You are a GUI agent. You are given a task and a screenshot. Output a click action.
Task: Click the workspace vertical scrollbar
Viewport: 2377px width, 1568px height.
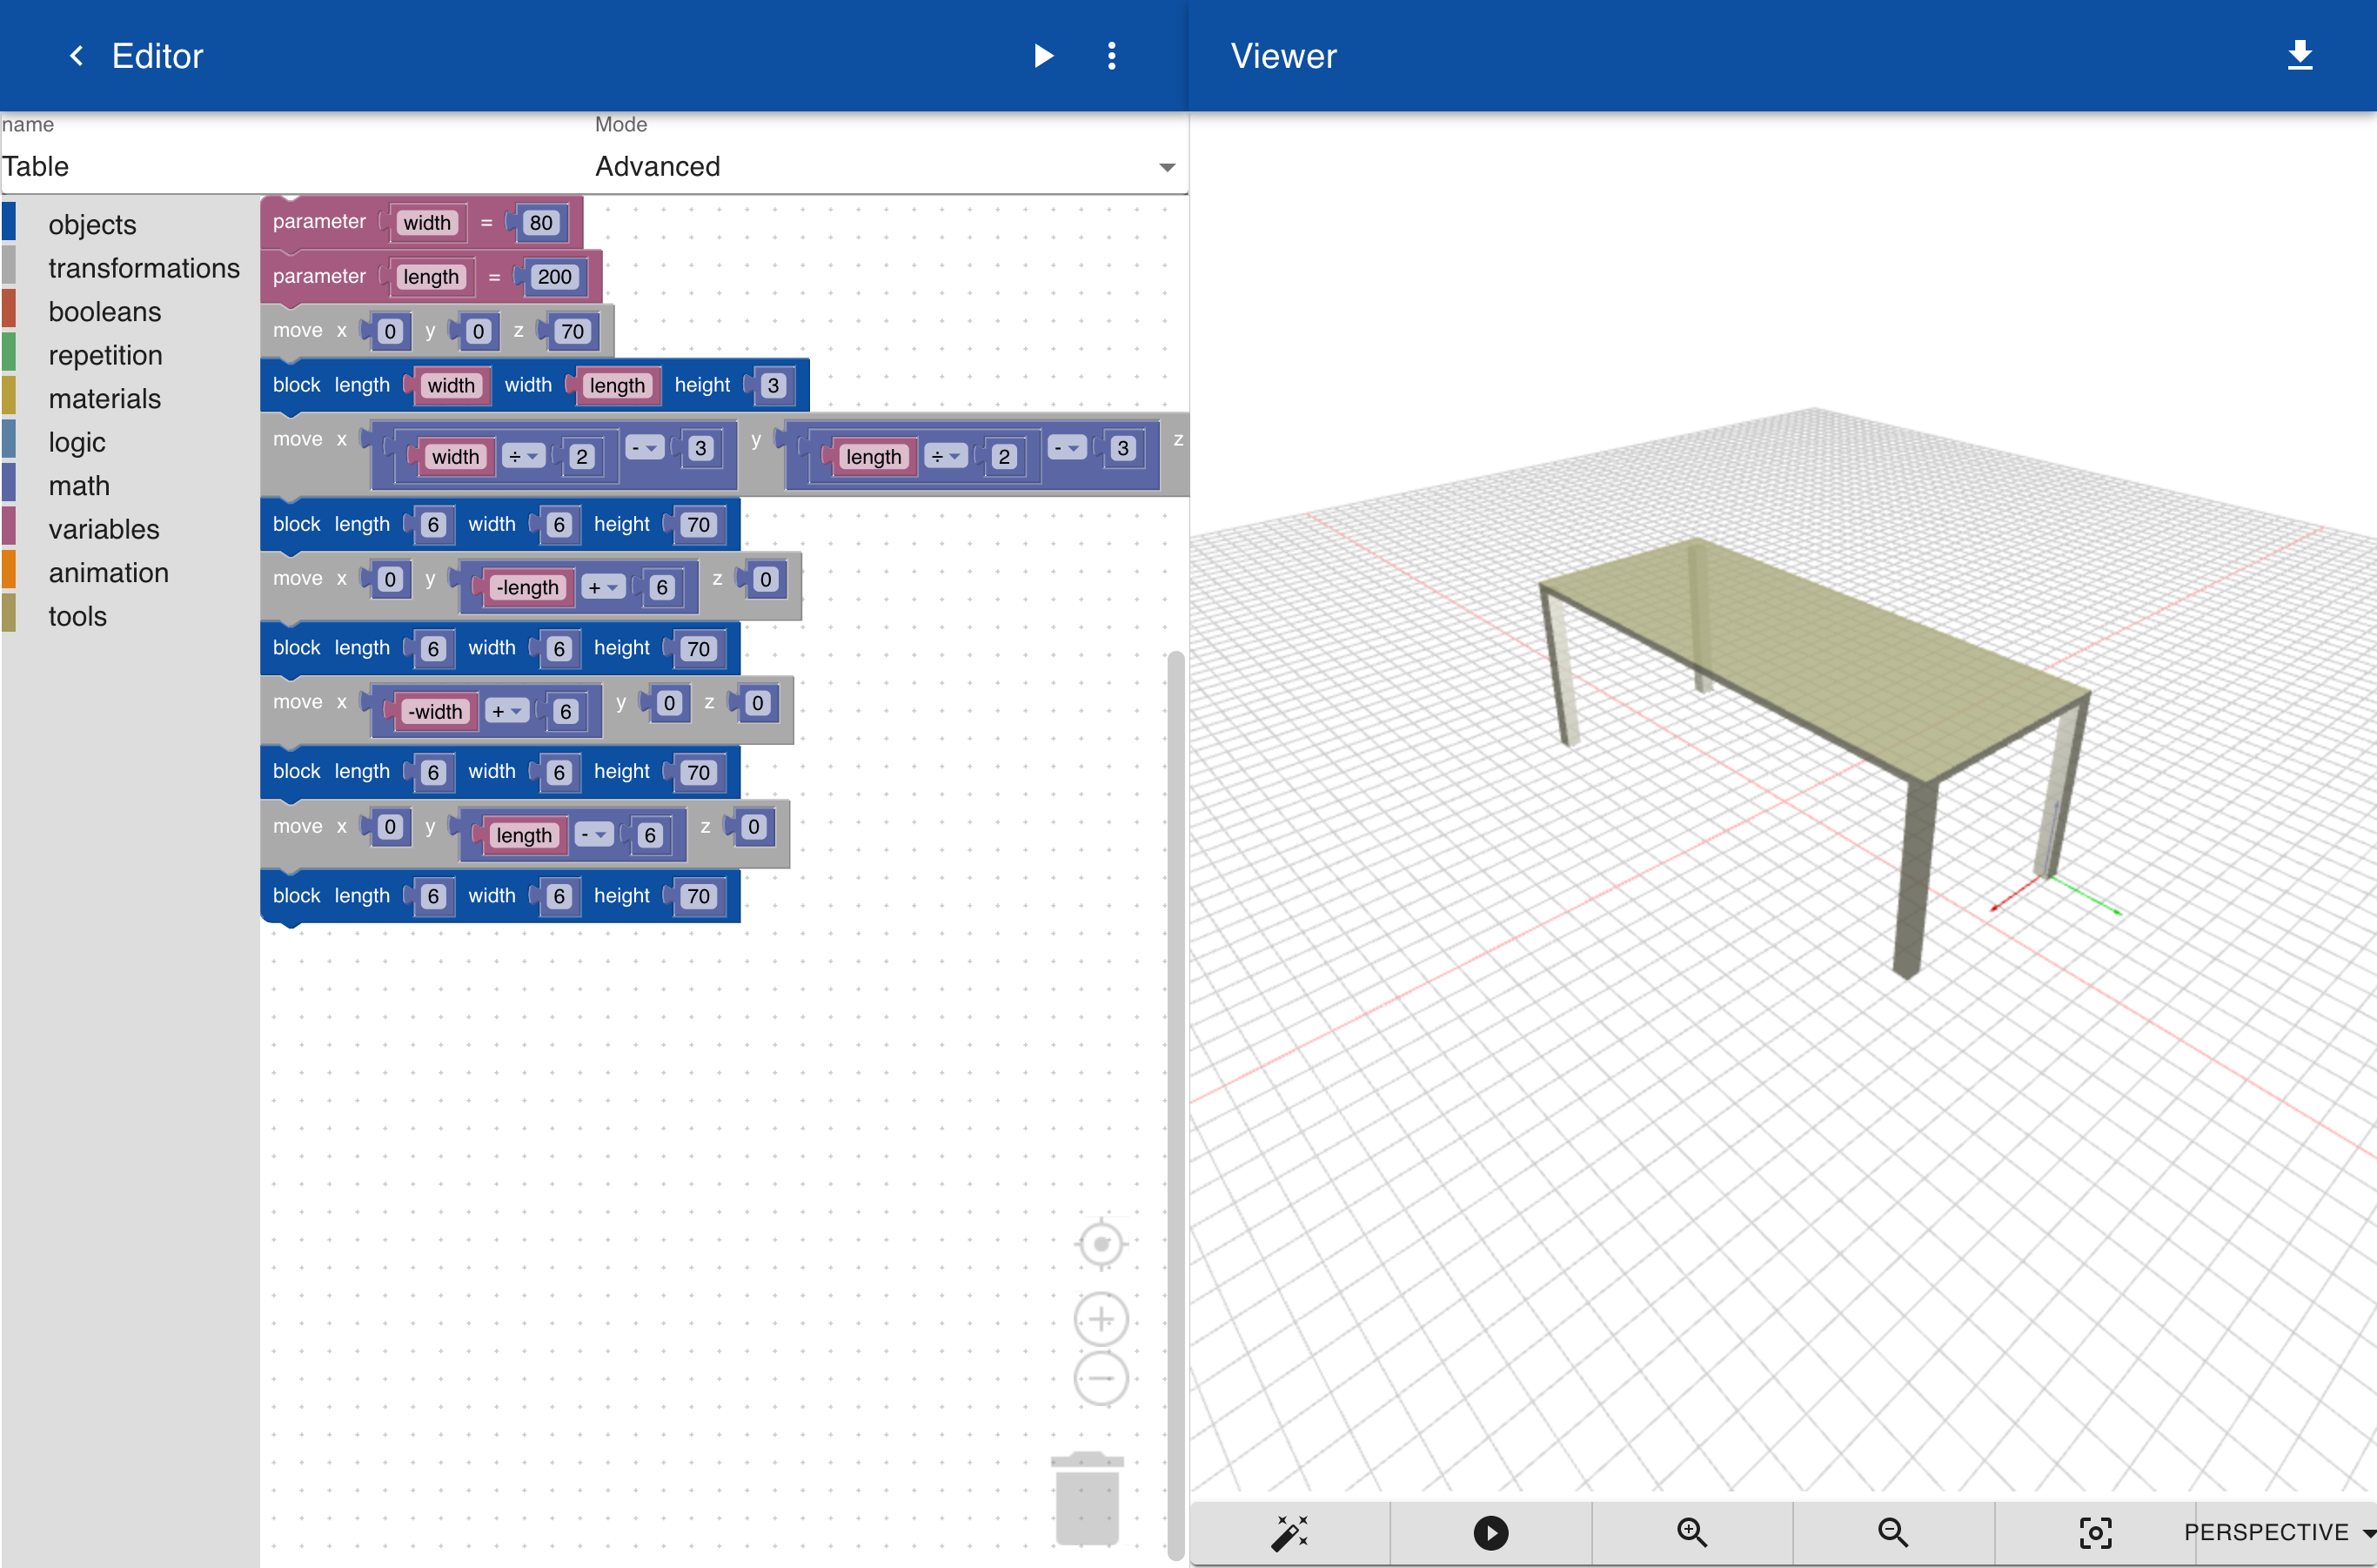(x=1176, y=1104)
